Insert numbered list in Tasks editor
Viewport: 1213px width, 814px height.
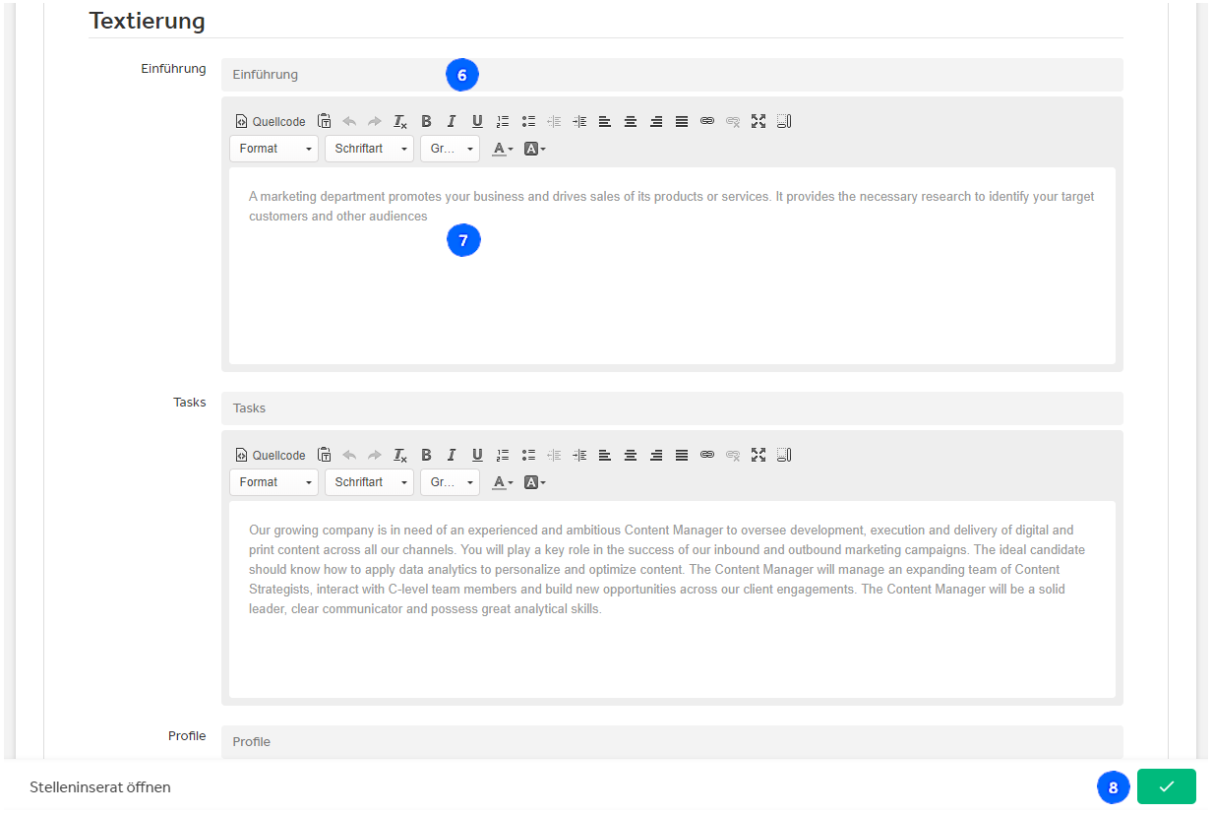[x=503, y=456]
